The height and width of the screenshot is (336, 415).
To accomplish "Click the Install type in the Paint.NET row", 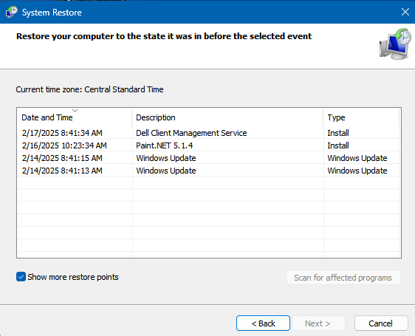I will [x=338, y=145].
